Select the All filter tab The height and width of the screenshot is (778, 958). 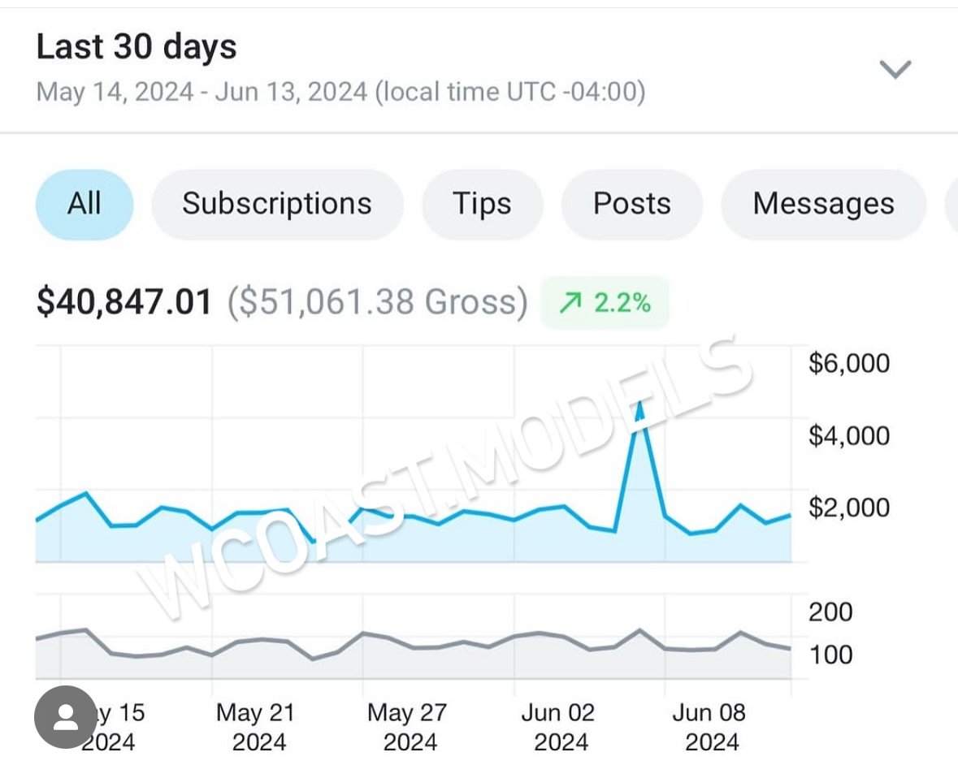point(85,204)
